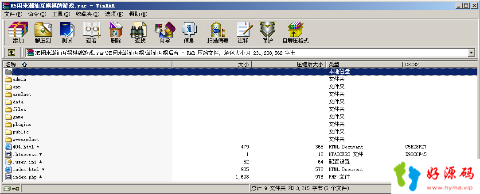Click the drive icon in status bar

click(7, 189)
